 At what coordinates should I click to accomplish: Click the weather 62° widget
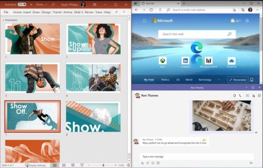tap(236, 20)
